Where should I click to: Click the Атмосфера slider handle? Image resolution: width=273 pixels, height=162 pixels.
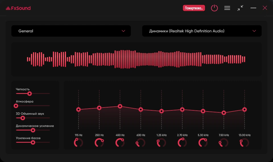click(x=16, y=106)
